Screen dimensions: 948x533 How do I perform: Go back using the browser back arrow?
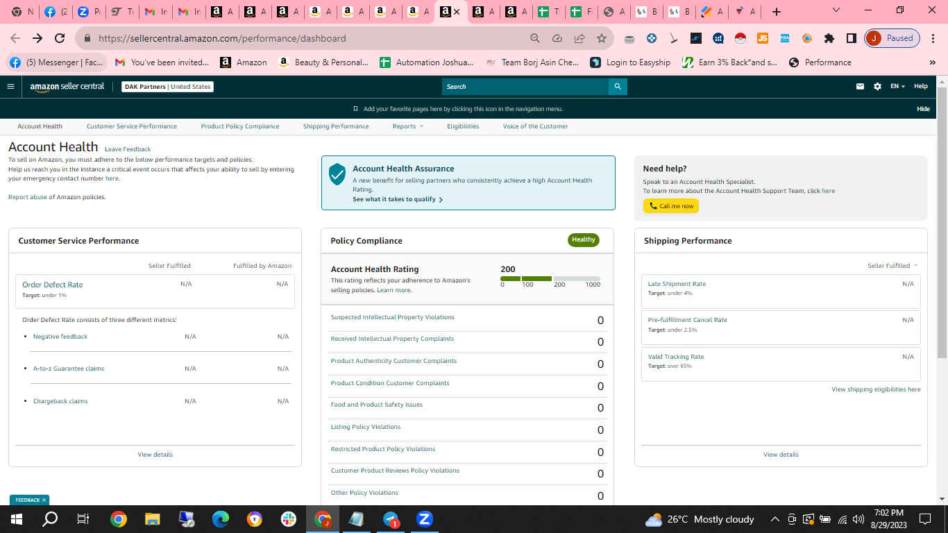(x=15, y=38)
